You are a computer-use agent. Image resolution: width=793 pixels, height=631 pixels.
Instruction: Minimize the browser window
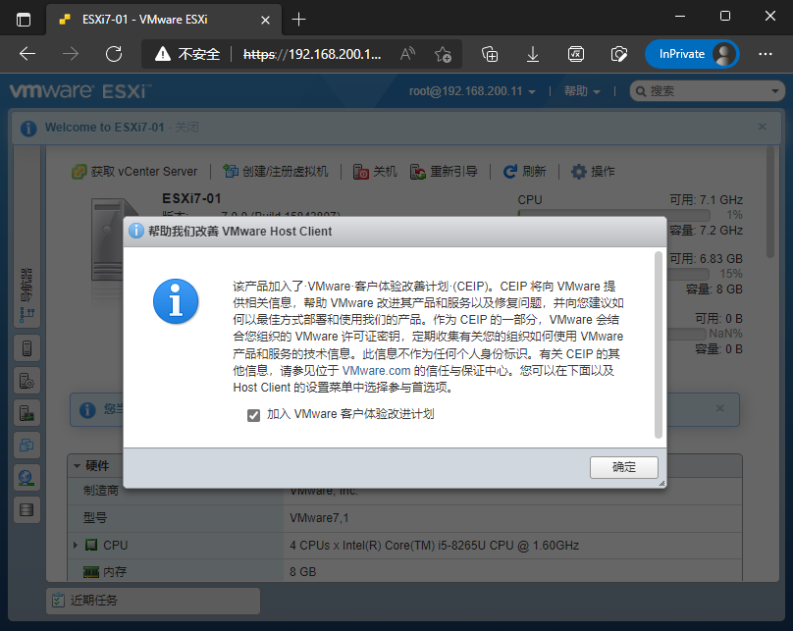(x=680, y=16)
